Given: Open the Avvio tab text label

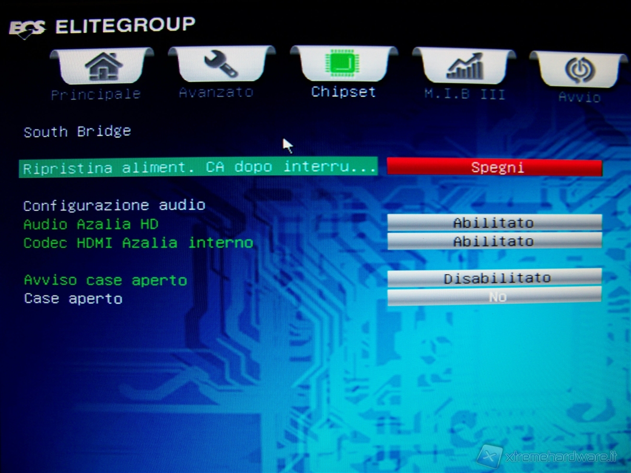Looking at the screenshot, I should [579, 97].
